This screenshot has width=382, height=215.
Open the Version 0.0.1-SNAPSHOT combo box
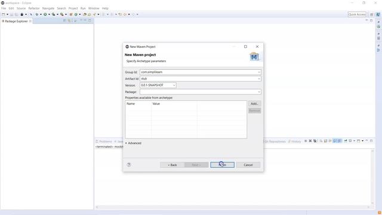pos(158,85)
